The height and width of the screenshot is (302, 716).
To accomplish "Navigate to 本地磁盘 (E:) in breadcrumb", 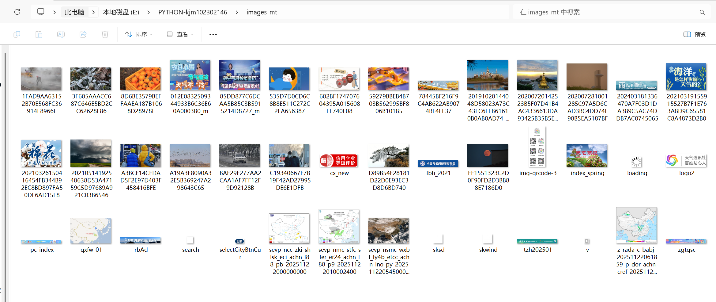I will point(121,12).
